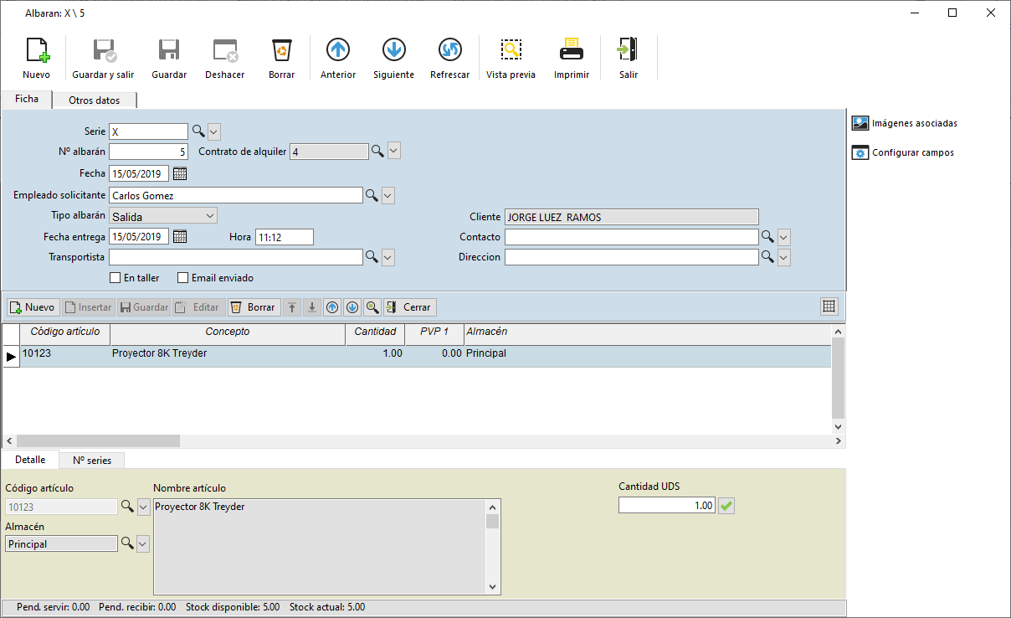Click the vertical scrollbar of the lines grid

[839, 379]
